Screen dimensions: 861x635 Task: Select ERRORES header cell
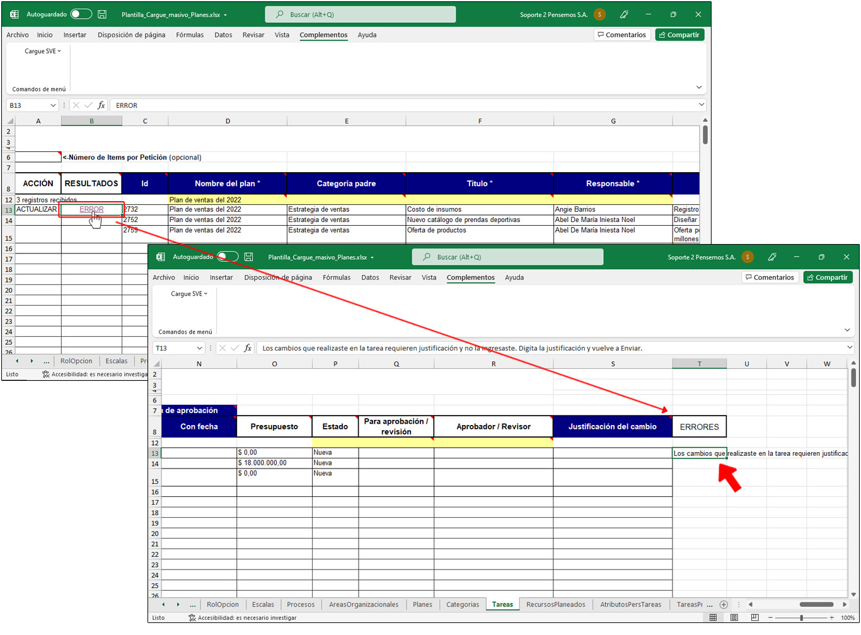click(699, 427)
